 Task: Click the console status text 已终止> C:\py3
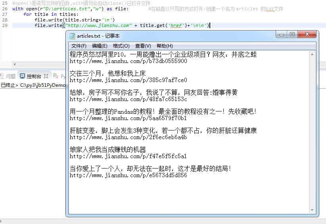33,85
